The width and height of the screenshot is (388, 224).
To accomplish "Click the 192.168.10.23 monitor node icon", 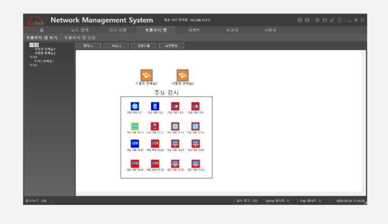I will (x=175, y=143).
